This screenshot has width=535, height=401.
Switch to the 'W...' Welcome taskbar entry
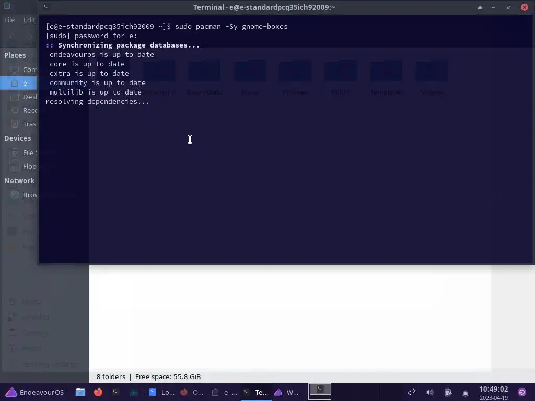tap(287, 392)
